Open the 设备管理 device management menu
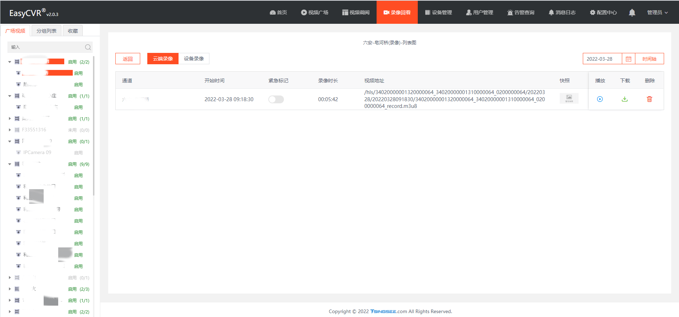Viewport: 679px width, 317px height. pos(438,12)
